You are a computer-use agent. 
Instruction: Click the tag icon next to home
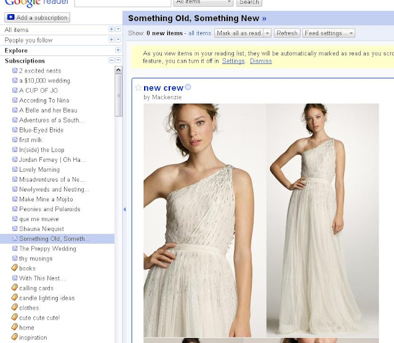tap(15, 327)
